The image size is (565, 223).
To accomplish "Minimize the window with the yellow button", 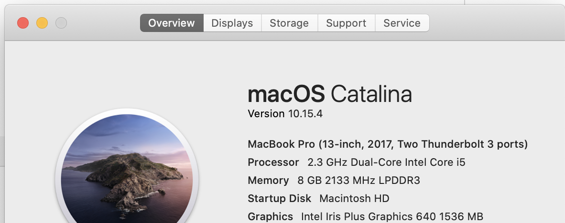I will (42, 23).
